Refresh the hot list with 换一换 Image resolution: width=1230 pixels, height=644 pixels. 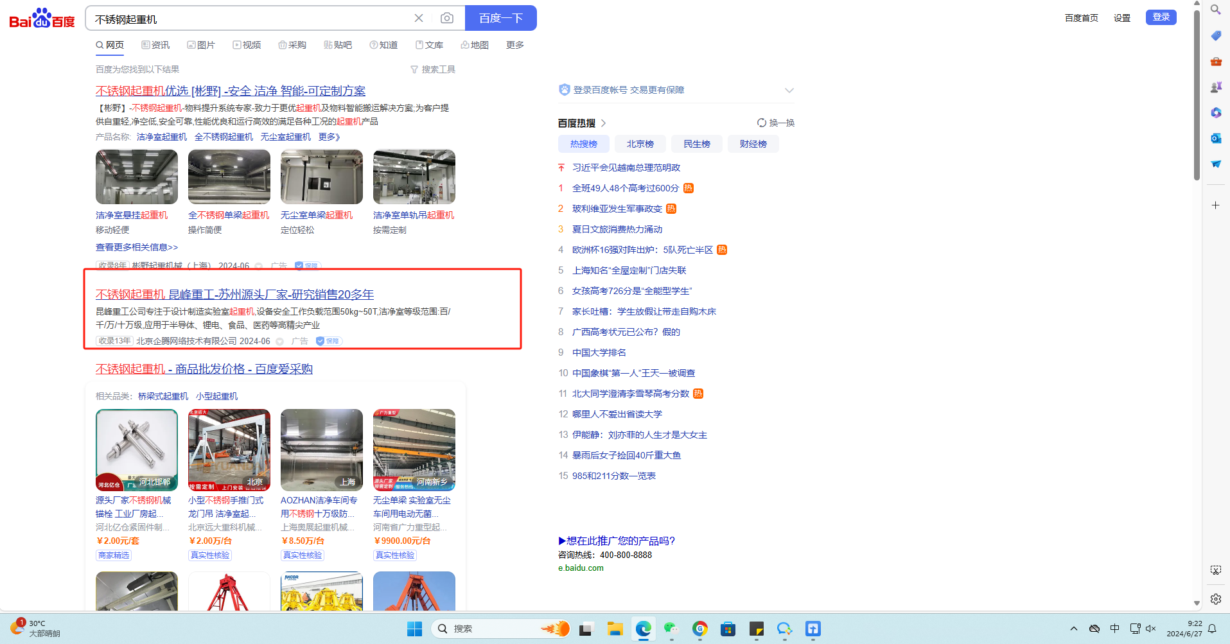pos(776,123)
